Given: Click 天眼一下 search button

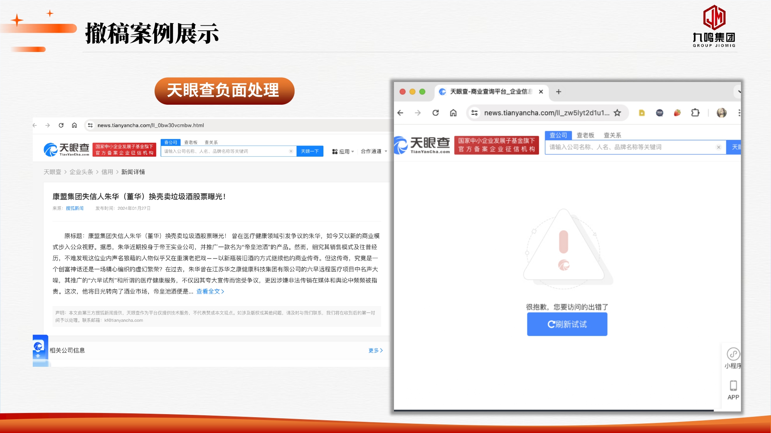Looking at the screenshot, I should pos(310,151).
